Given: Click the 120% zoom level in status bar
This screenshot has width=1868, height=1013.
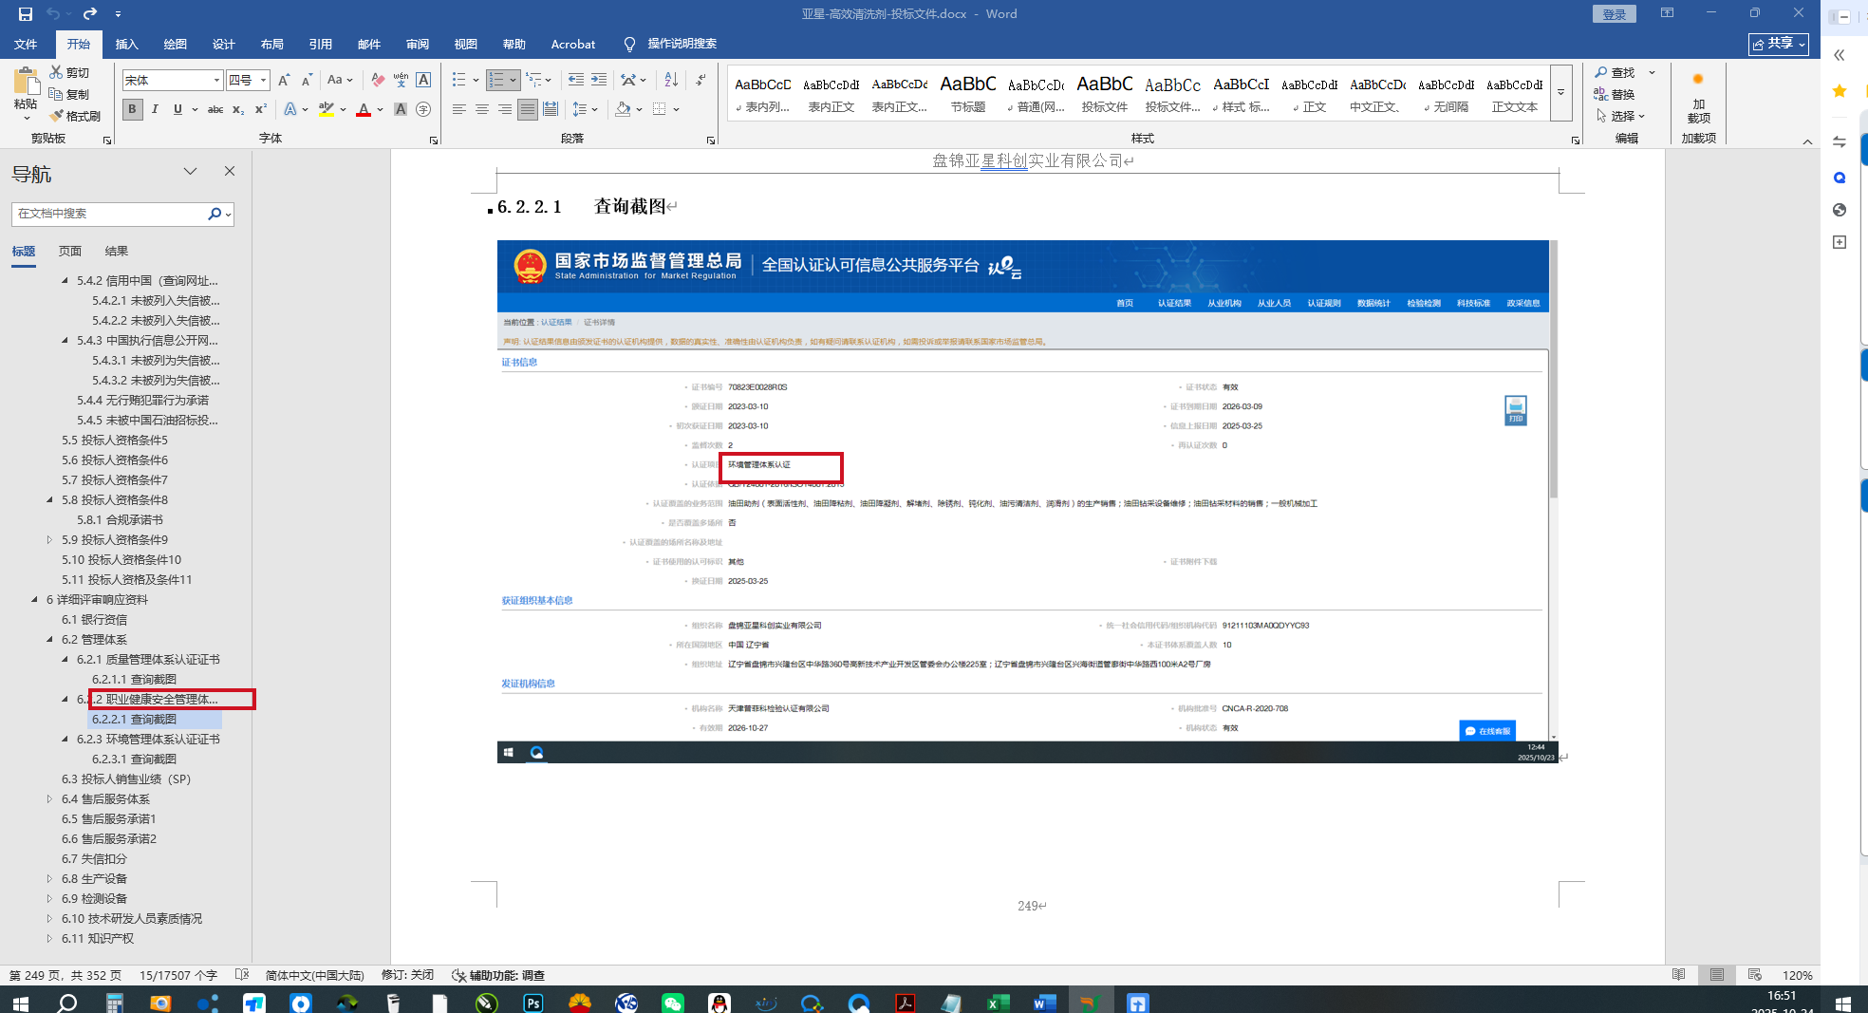Looking at the screenshot, I should [x=1797, y=975].
